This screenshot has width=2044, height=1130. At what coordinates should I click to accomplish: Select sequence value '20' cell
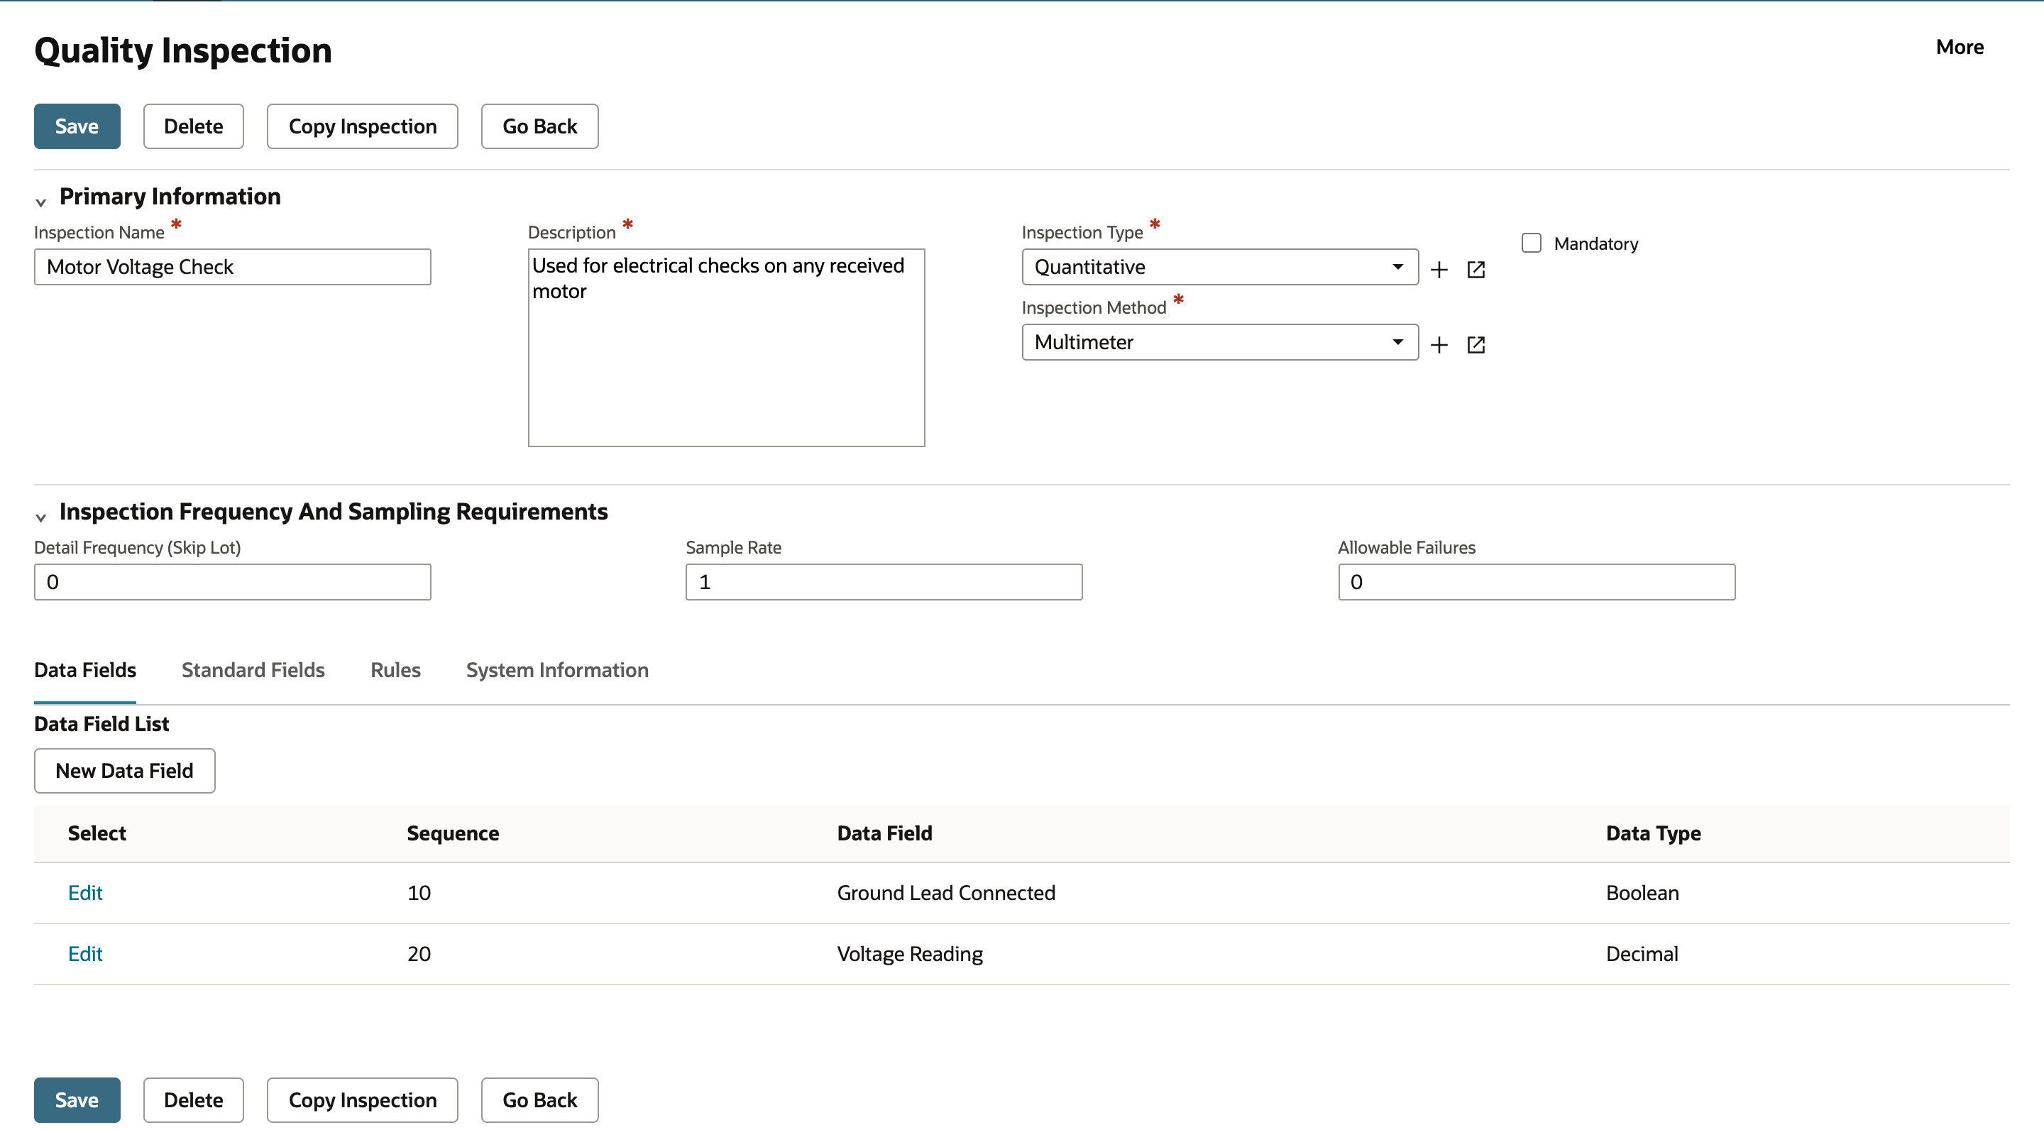point(419,954)
